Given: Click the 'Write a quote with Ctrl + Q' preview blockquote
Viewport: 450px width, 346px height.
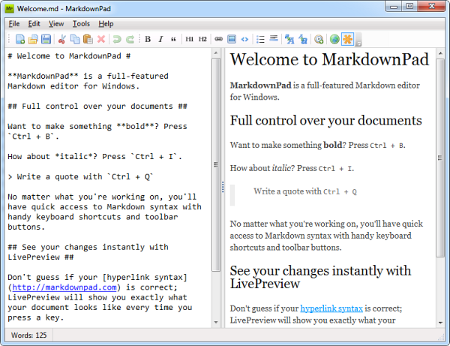Looking at the screenshot, I should point(305,191).
